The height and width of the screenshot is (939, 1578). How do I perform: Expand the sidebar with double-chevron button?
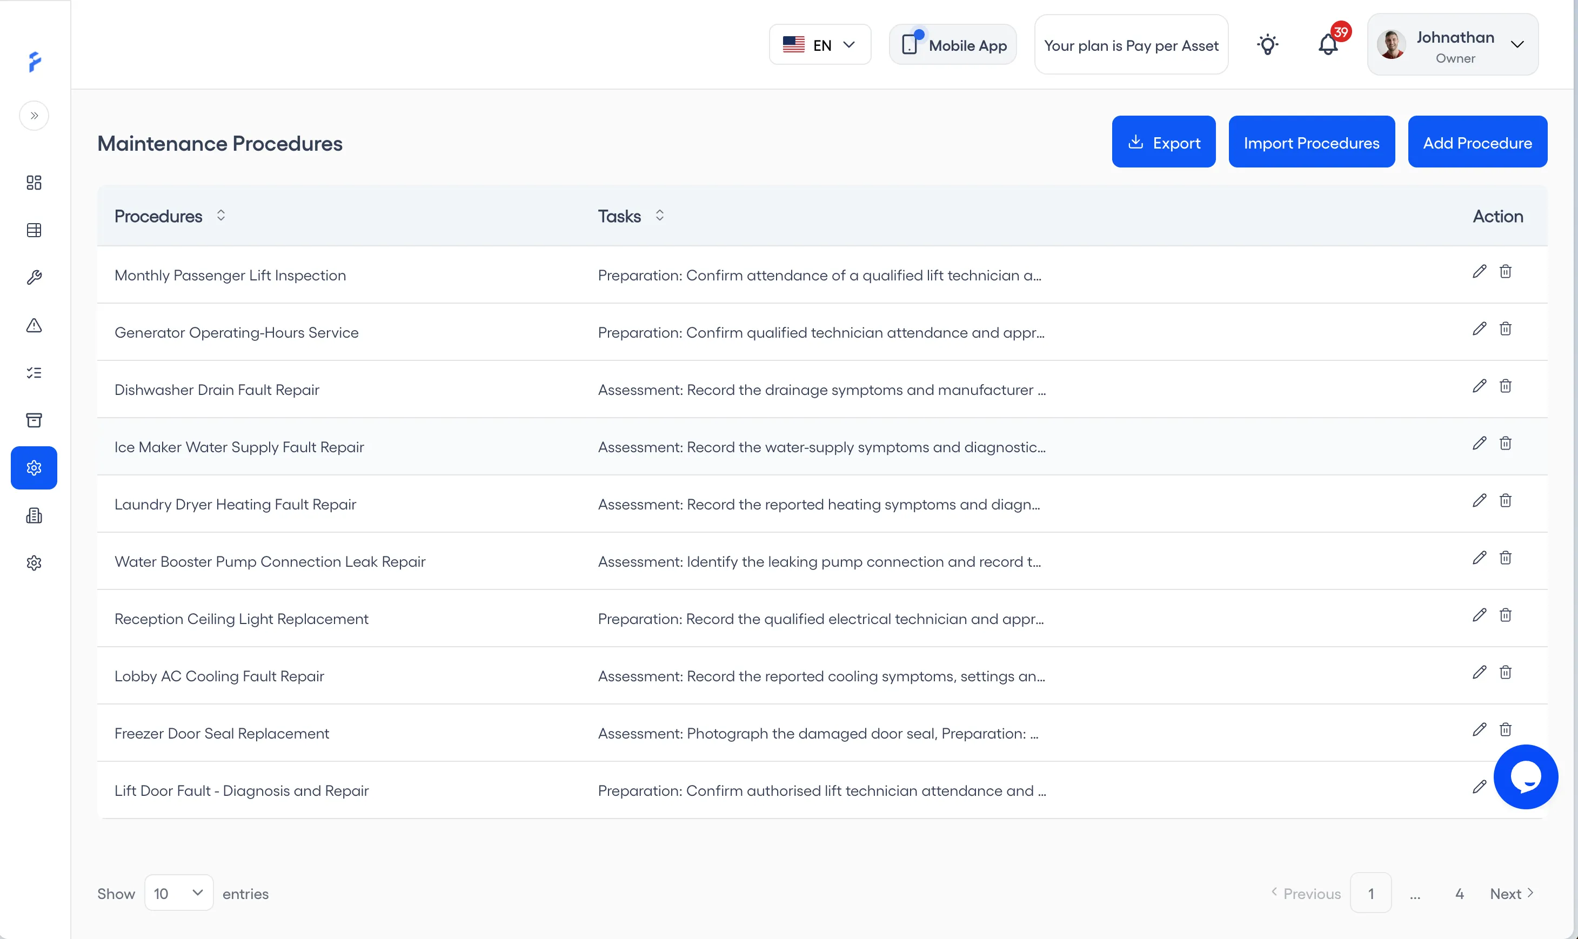point(34,116)
